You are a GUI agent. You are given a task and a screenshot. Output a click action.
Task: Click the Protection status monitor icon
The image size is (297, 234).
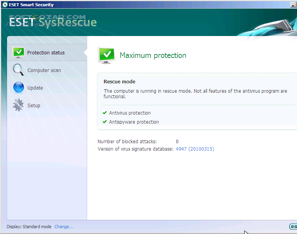tap(18, 52)
